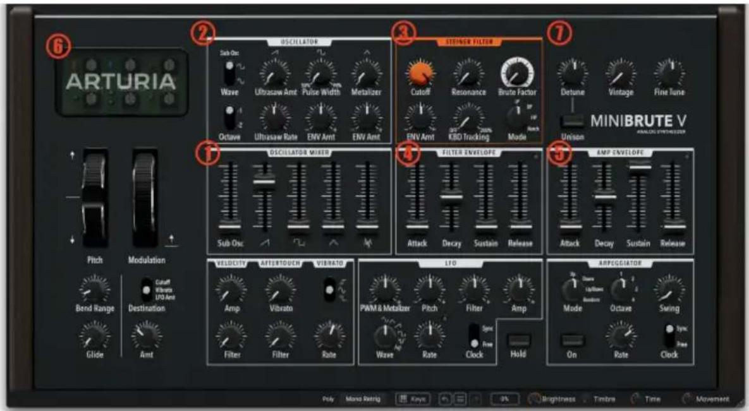Click the Brightness macro knob

coord(534,399)
